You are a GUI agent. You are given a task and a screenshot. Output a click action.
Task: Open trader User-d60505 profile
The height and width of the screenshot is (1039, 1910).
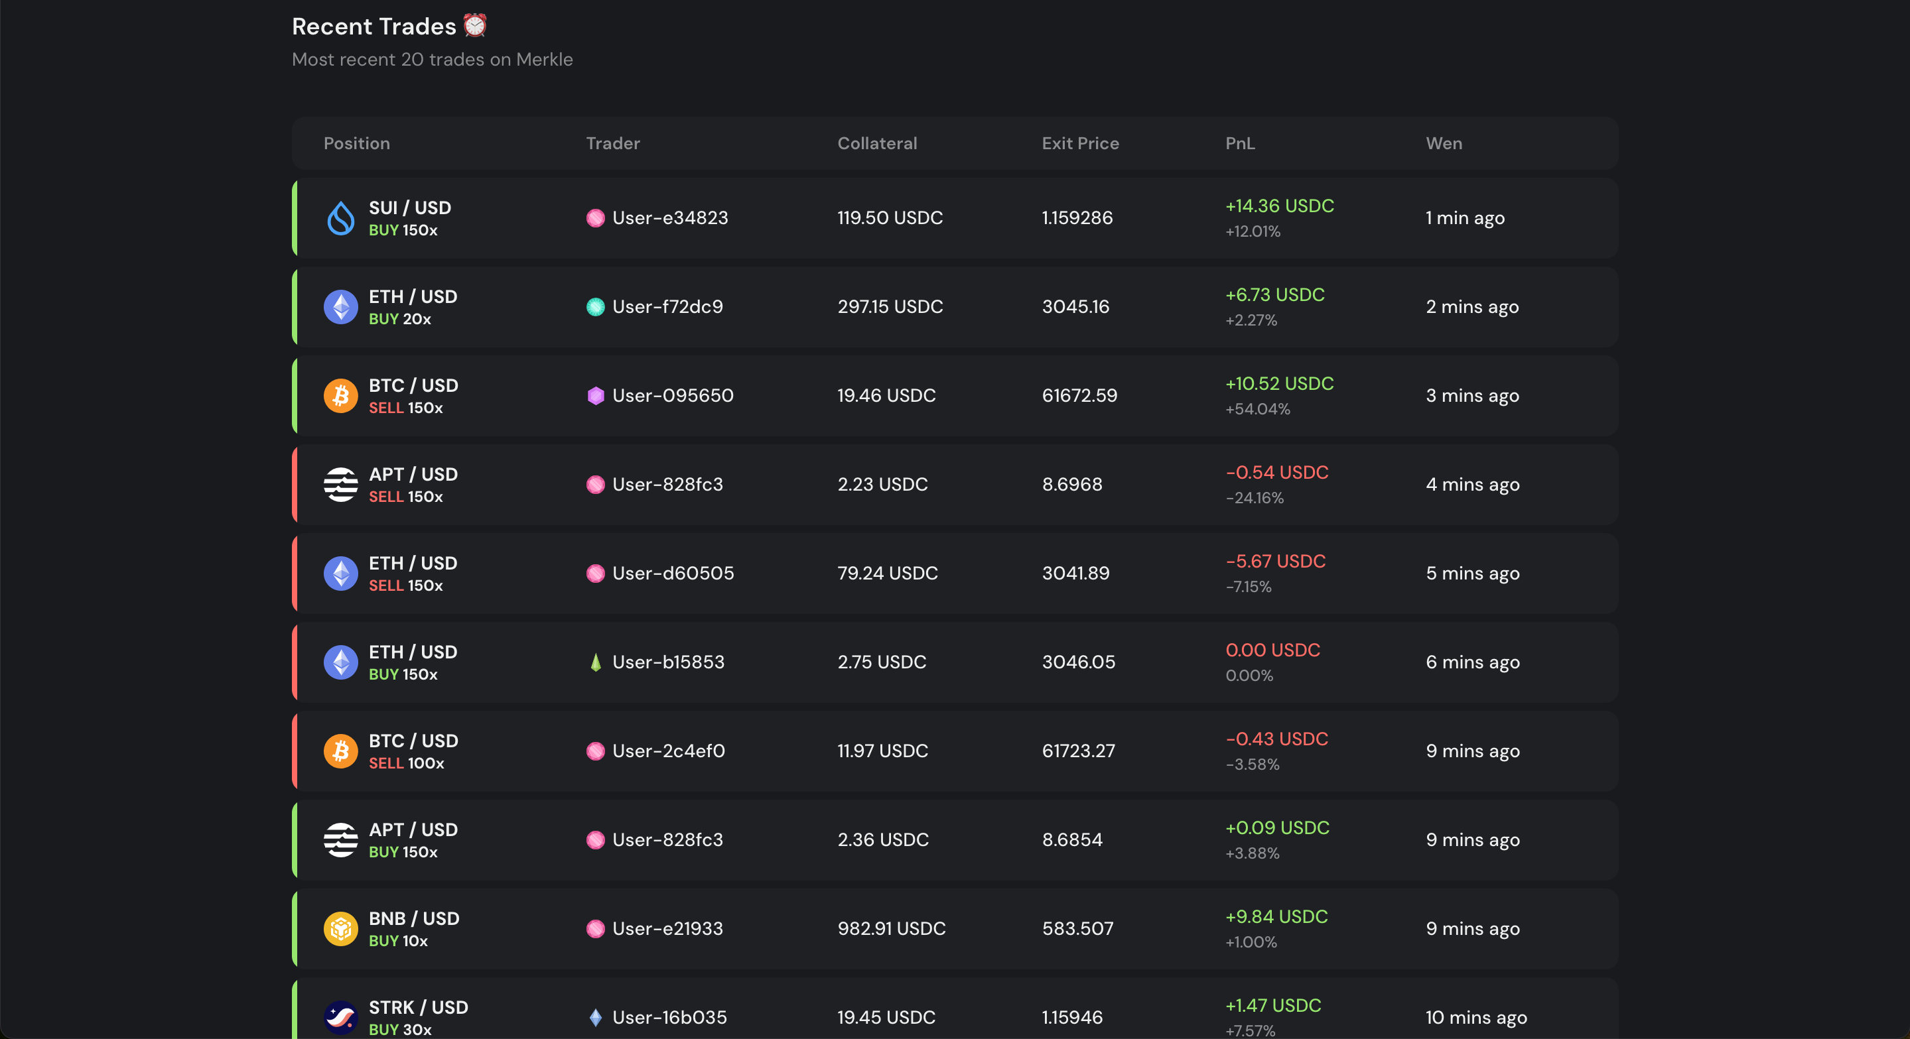(673, 573)
